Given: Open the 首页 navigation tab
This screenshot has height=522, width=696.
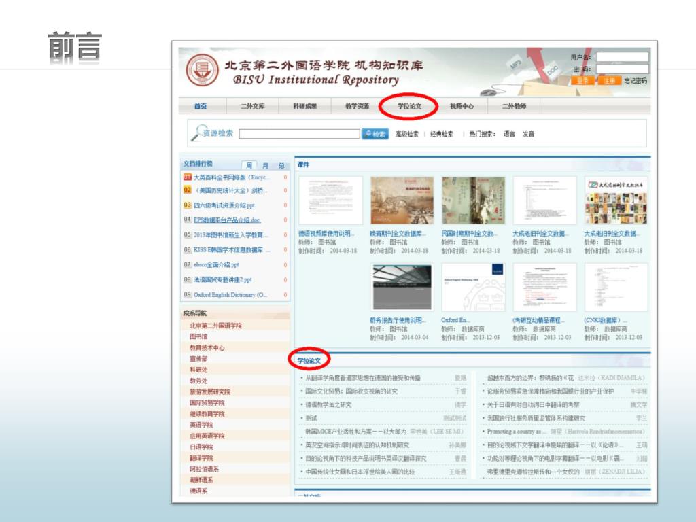Looking at the screenshot, I should click(x=201, y=106).
